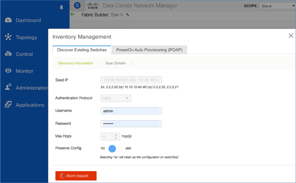Click the Password input field

tap(131, 124)
